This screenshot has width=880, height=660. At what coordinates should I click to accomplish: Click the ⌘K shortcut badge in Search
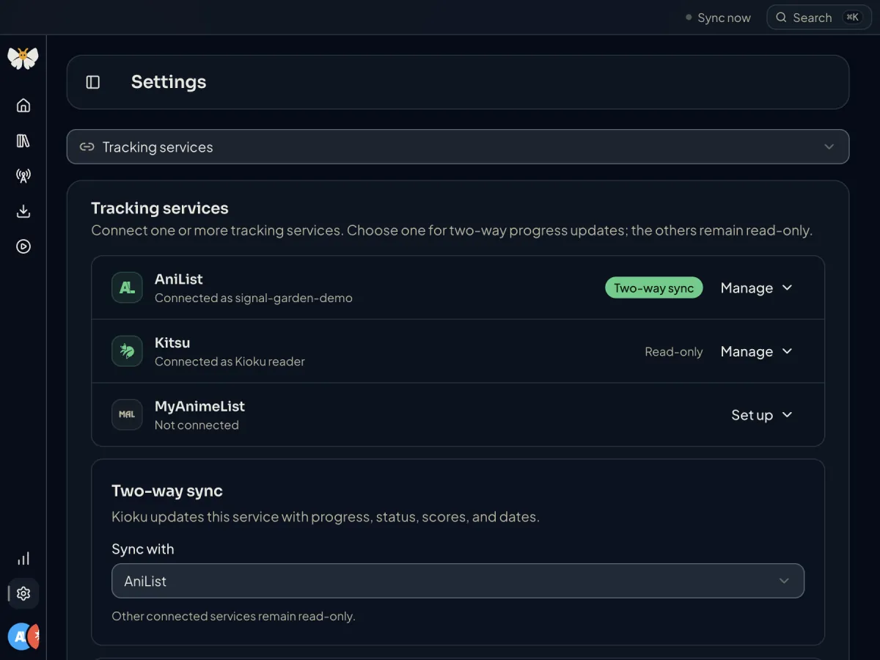tap(852, 18)
